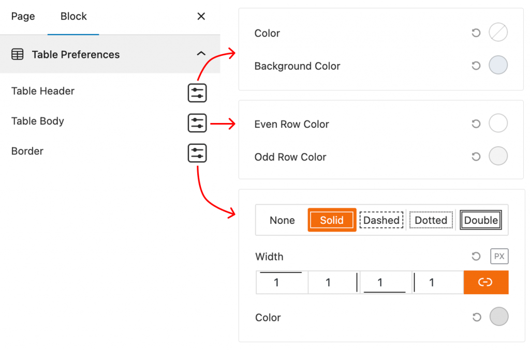The image size is (530, 350).
Task: Set border style to None
Action: pyautogui.click(x=282, y=220)
